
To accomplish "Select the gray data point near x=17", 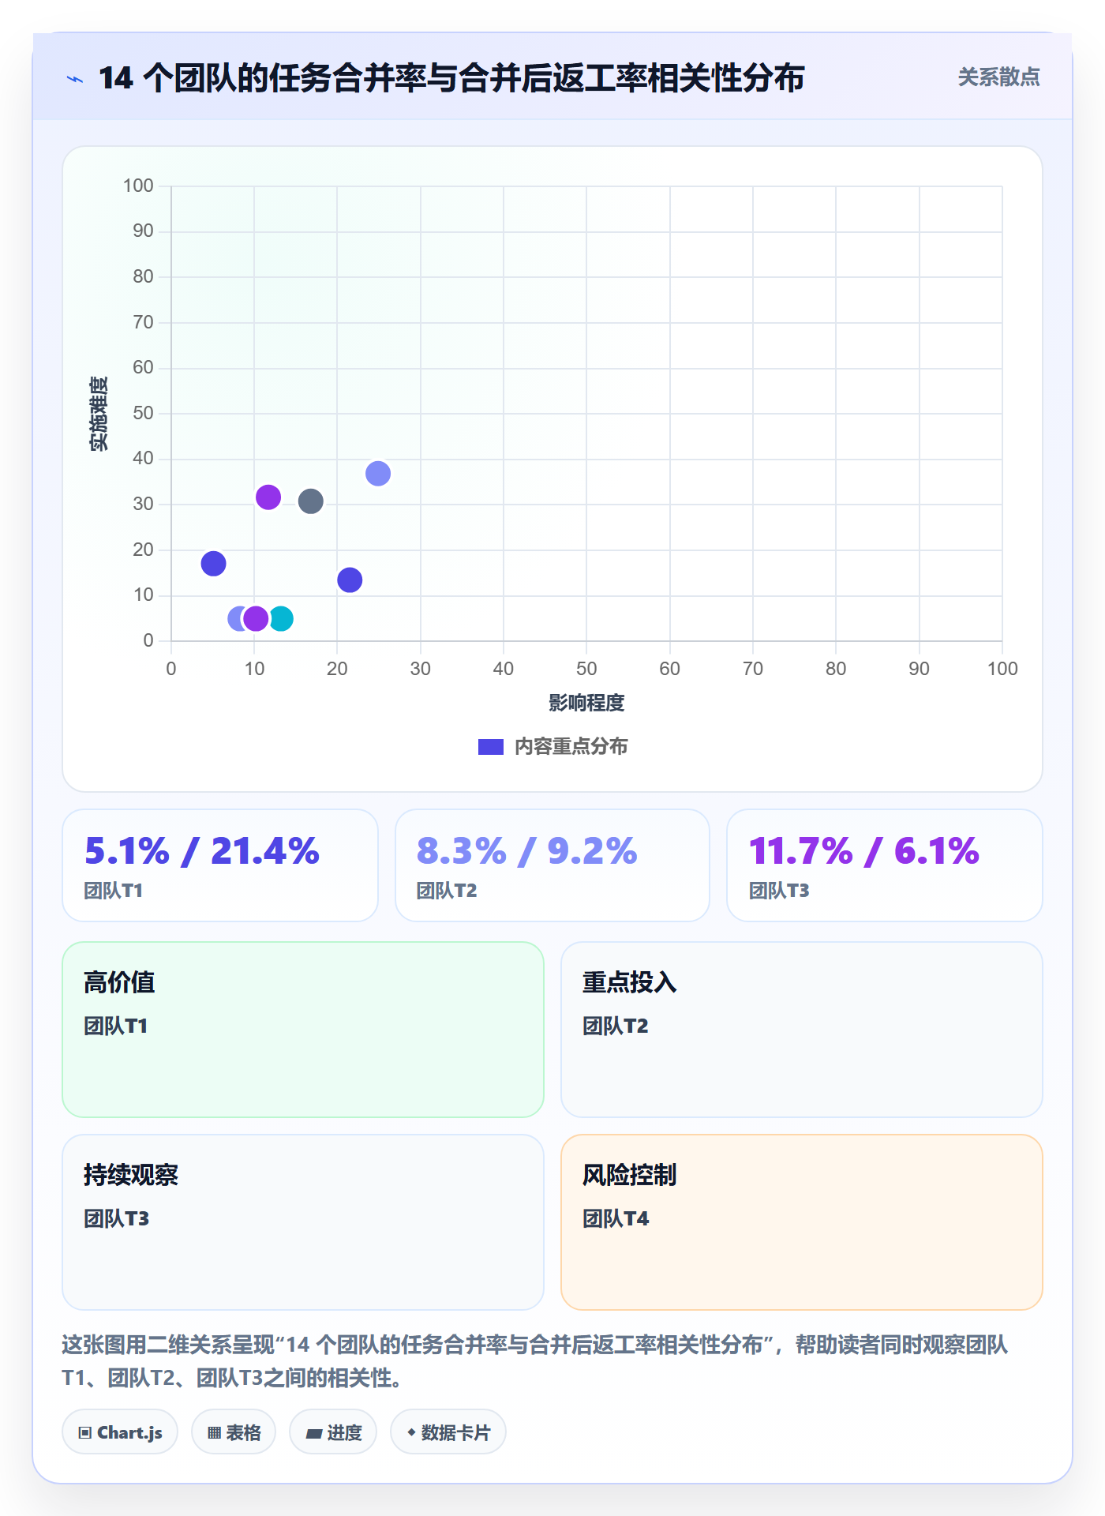I will pos(310,501).
